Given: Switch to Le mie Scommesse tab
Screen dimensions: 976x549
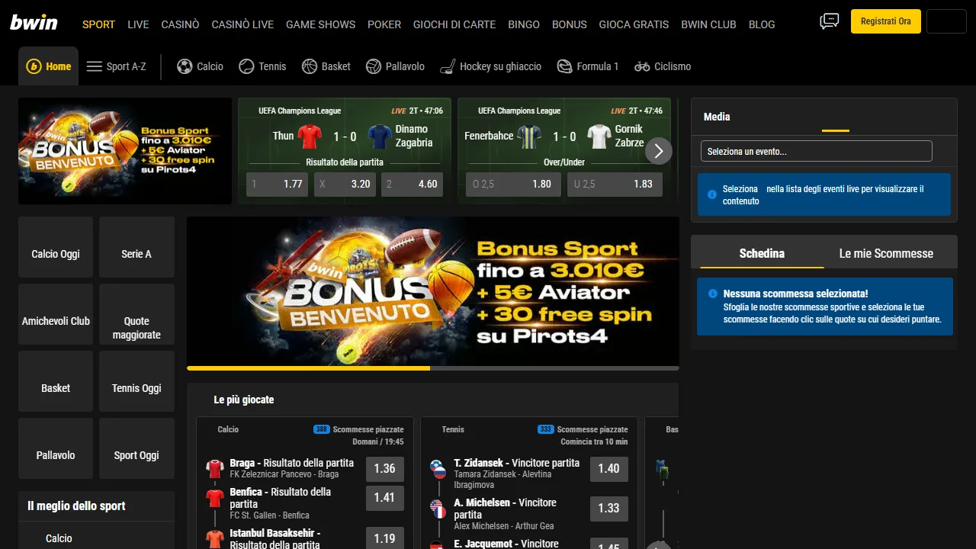Looking at the screenshot, I should pos(886,253).
